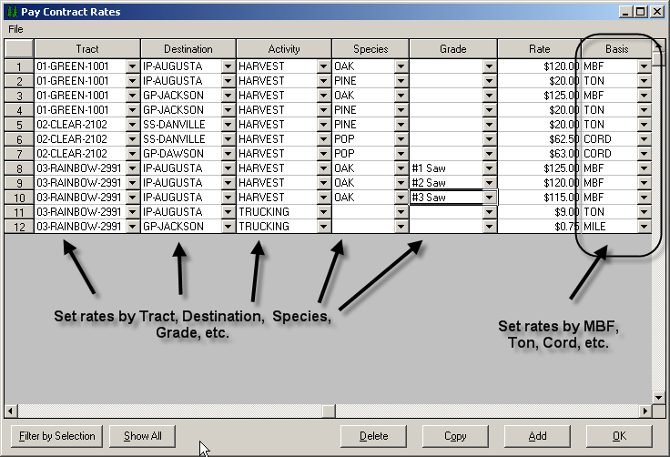Viewport: 670px width, 457px height.
Task: Click the grid's select-all corner cell
Action: click(19, 49)
